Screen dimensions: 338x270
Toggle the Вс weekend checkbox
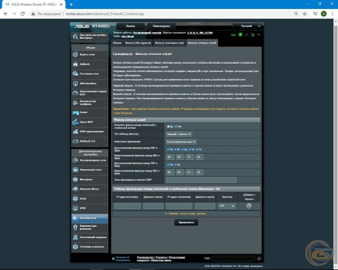175,165
